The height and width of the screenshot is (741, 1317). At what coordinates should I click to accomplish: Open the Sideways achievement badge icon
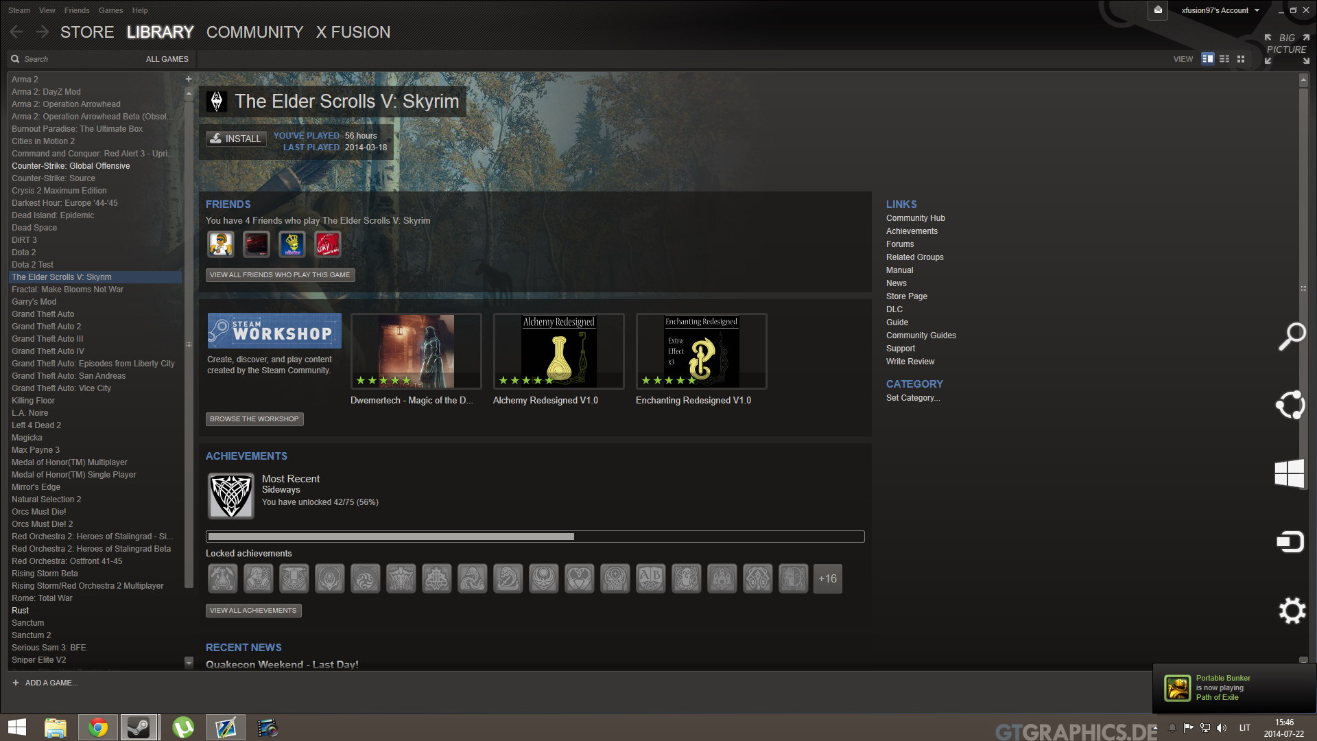click(x=231, y=495)
